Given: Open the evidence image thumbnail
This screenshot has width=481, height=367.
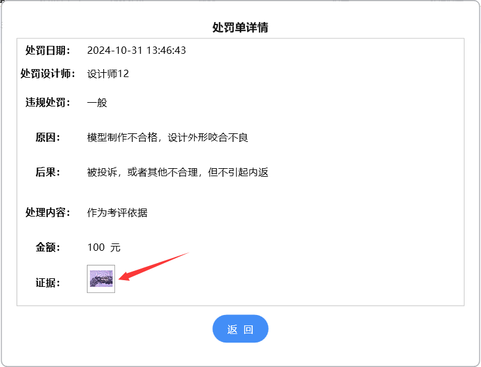Looking at the screenshot, I should pyautogui.click(x=101, y=279).
